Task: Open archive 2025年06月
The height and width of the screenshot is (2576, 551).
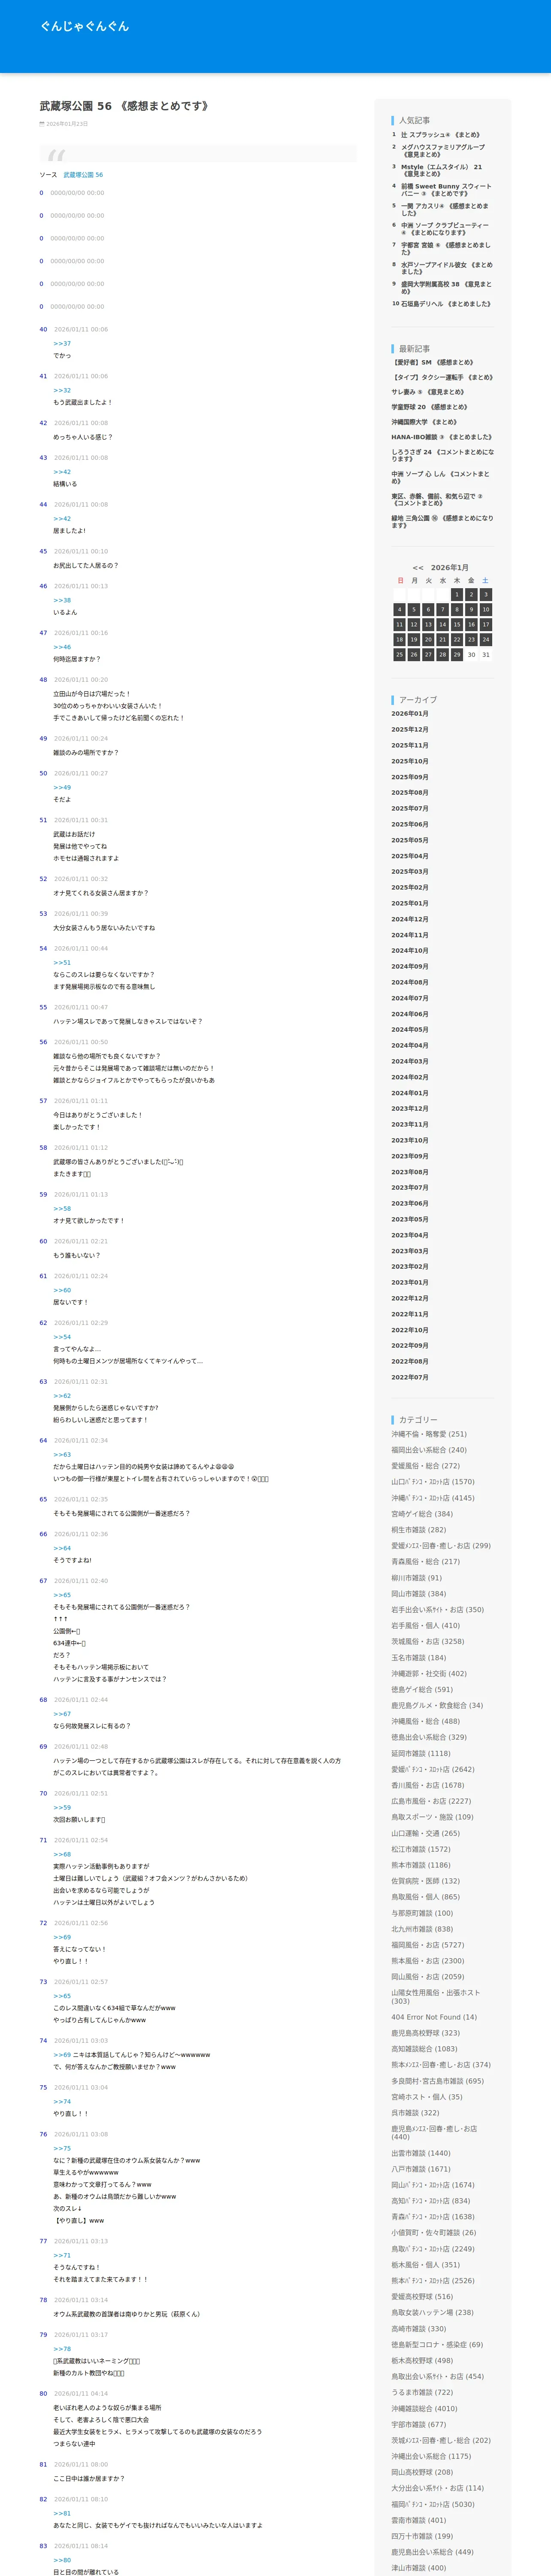Action: point(410,825)
